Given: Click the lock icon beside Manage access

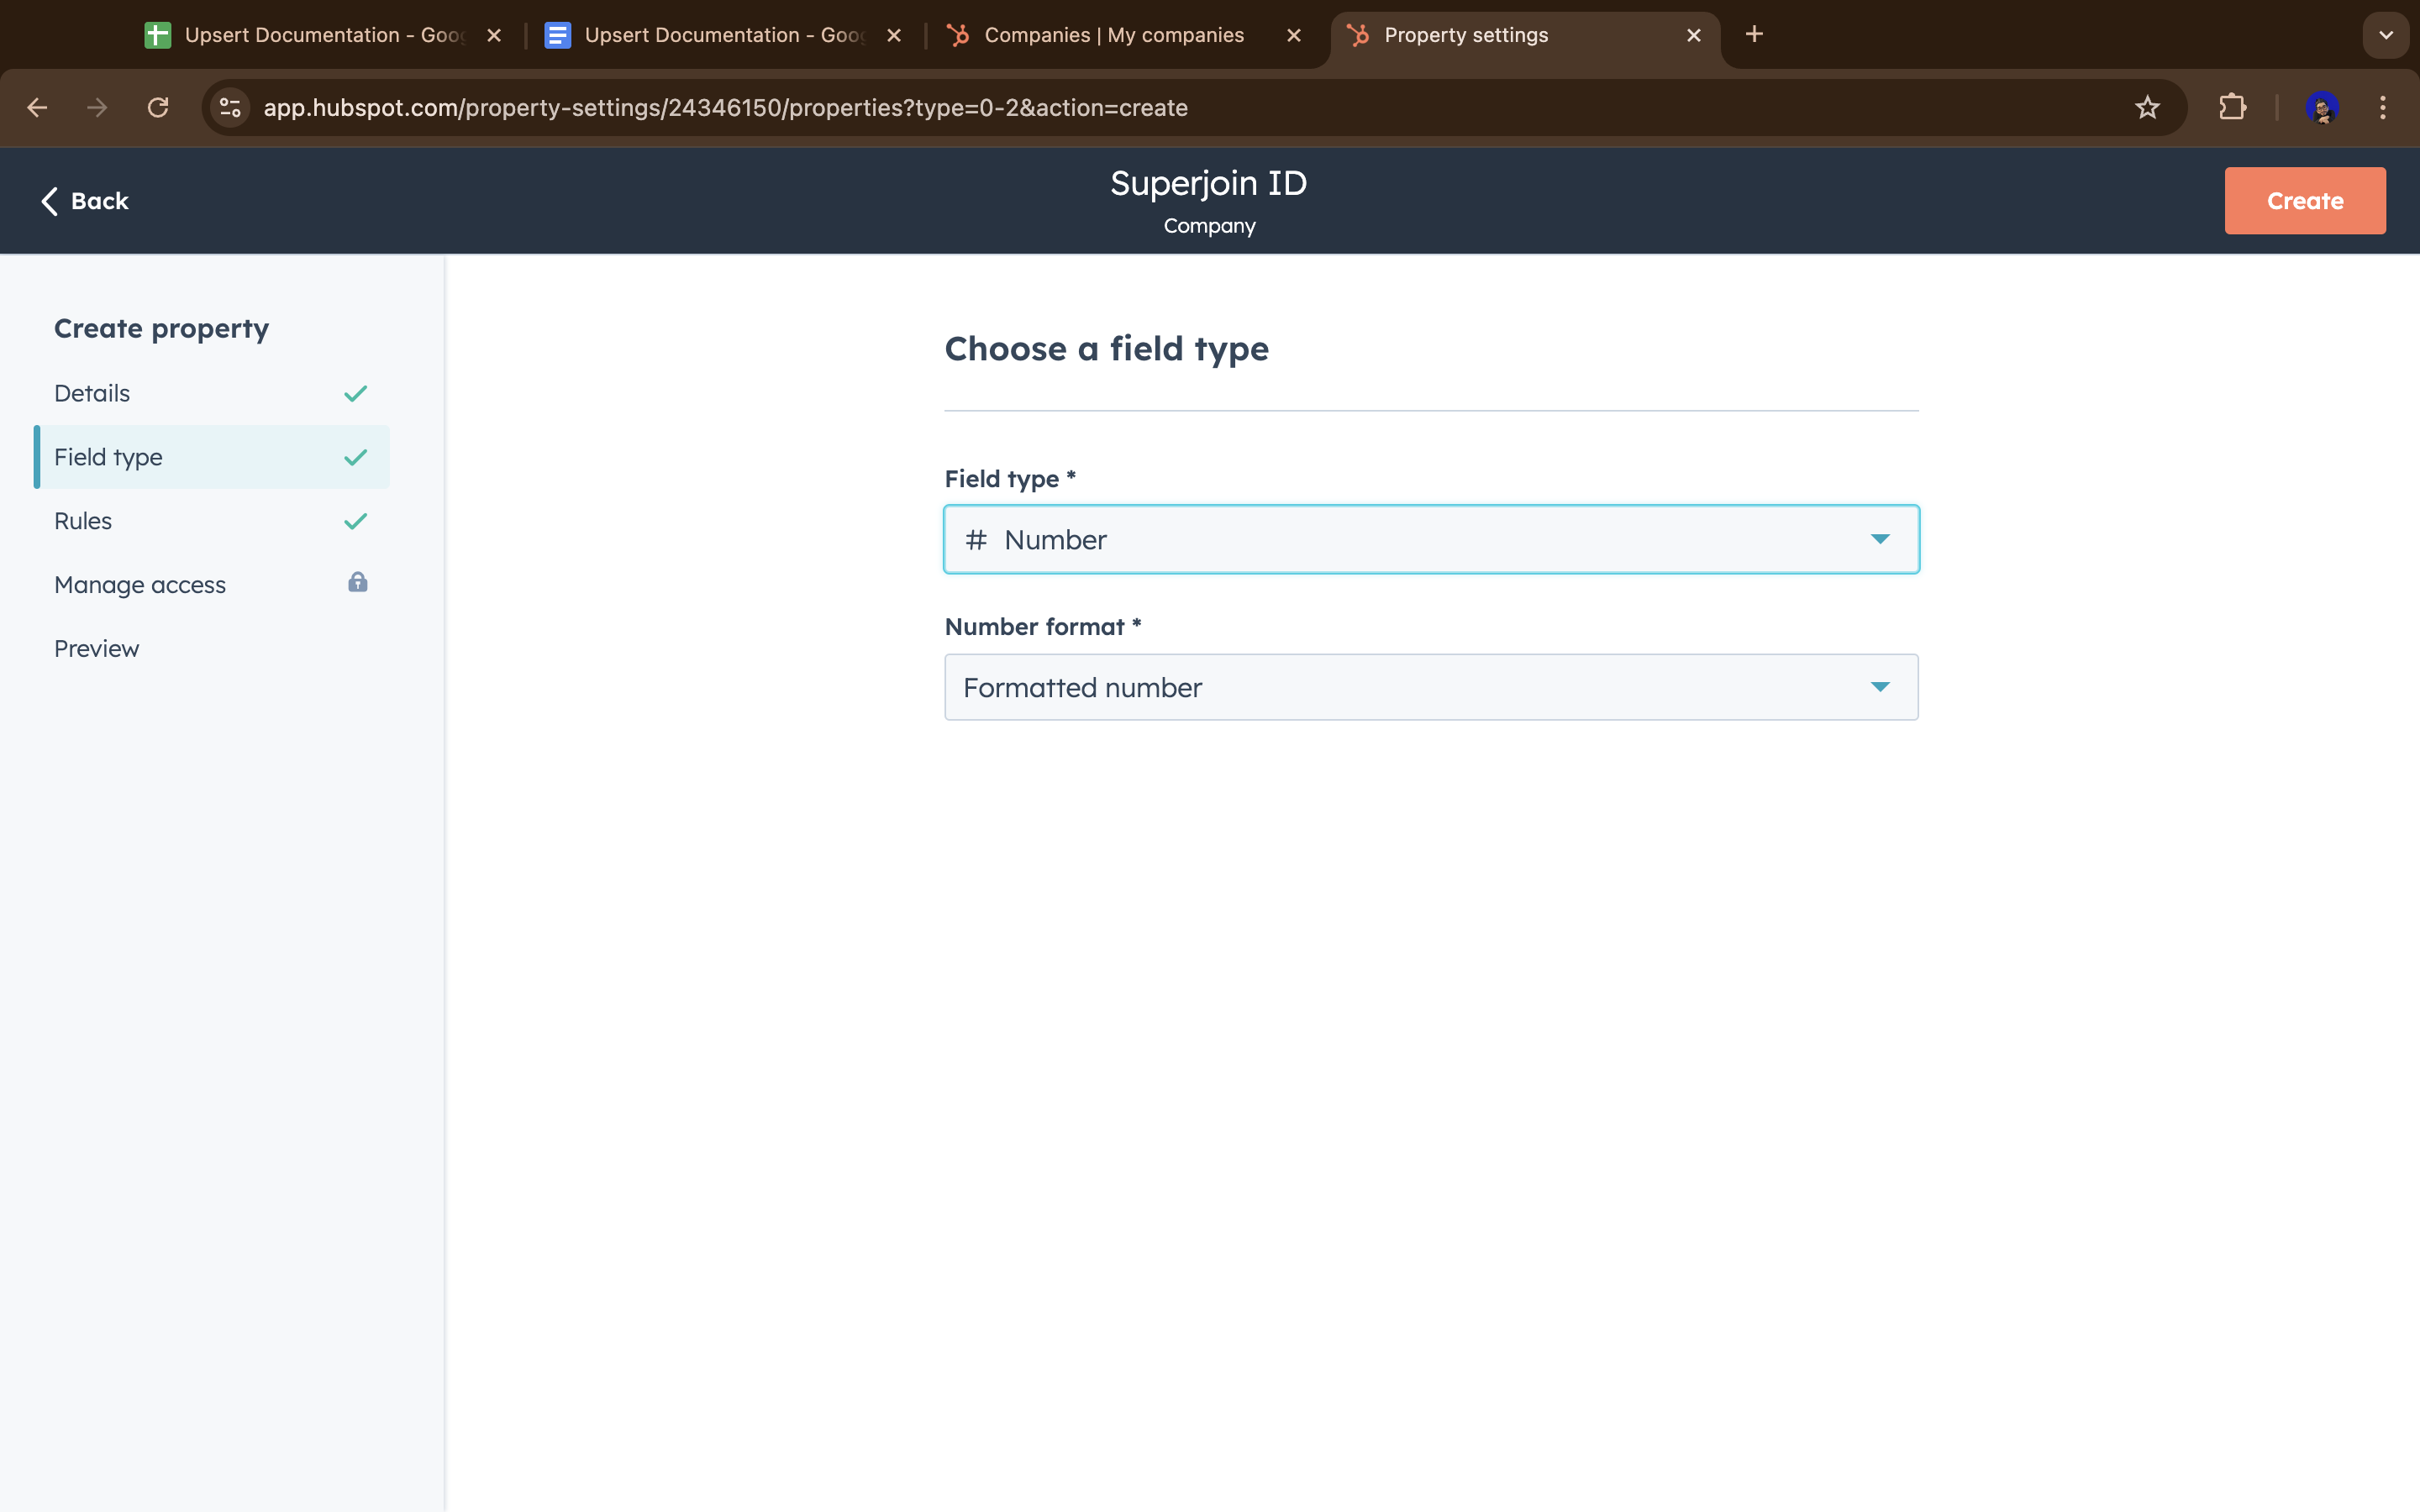Looking at the screenshot, I should 357,582.
